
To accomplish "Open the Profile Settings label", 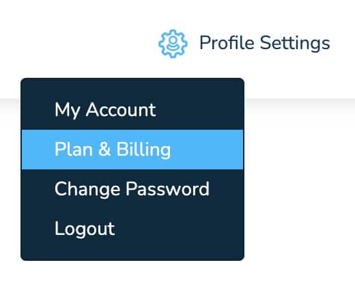I will point(265,43).
